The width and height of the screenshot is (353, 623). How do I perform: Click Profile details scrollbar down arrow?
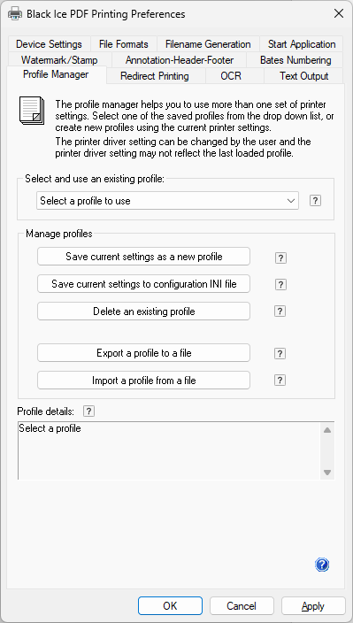click(327, 473)
